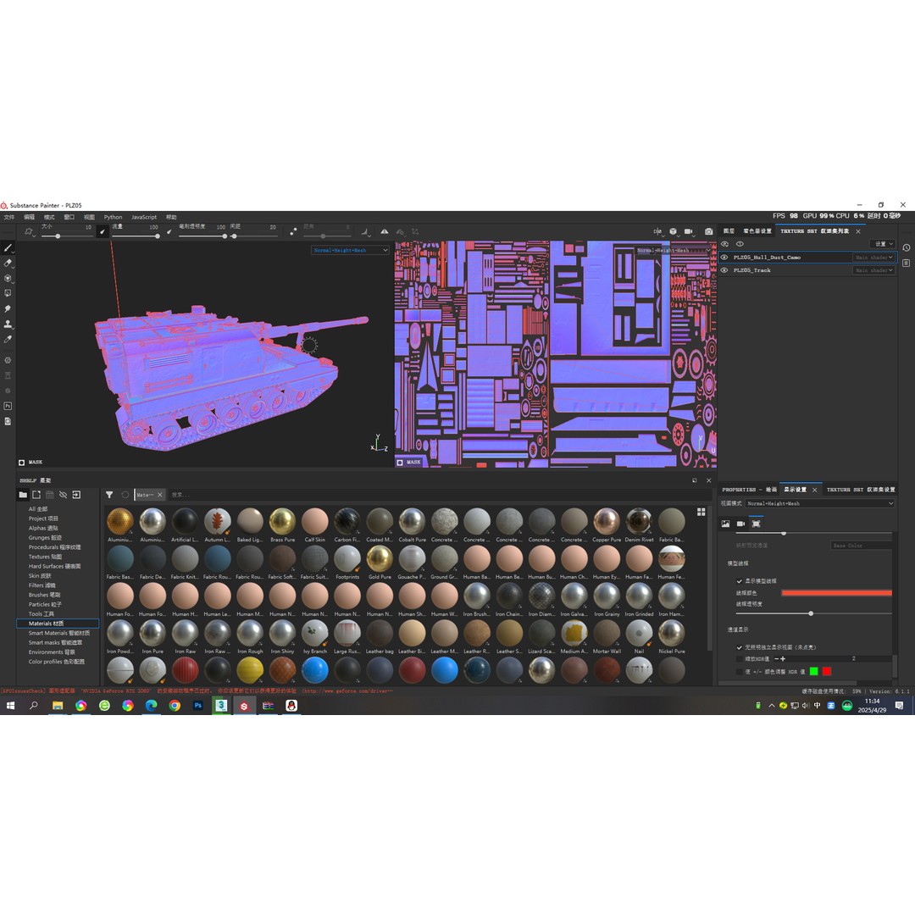
Task: Click the lazy mouse icon in top toolbar
Action: coord(293,231)
